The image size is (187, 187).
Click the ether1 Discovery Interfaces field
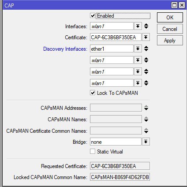(112, 49)
